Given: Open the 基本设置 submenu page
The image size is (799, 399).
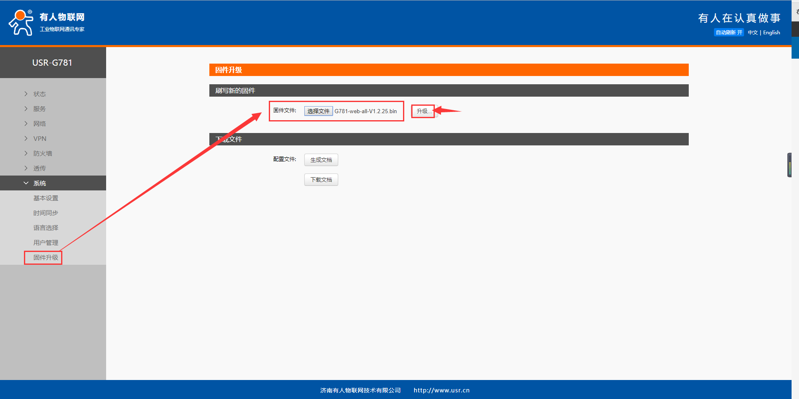Looking at the screenshot, I should pyautogui.click(x=46, y=198).
